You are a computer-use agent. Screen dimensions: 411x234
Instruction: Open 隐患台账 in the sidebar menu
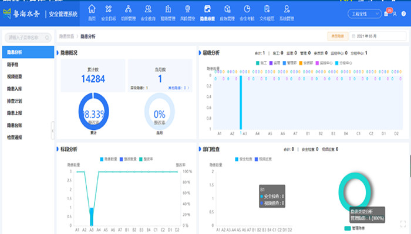click(x=15, y=125)
